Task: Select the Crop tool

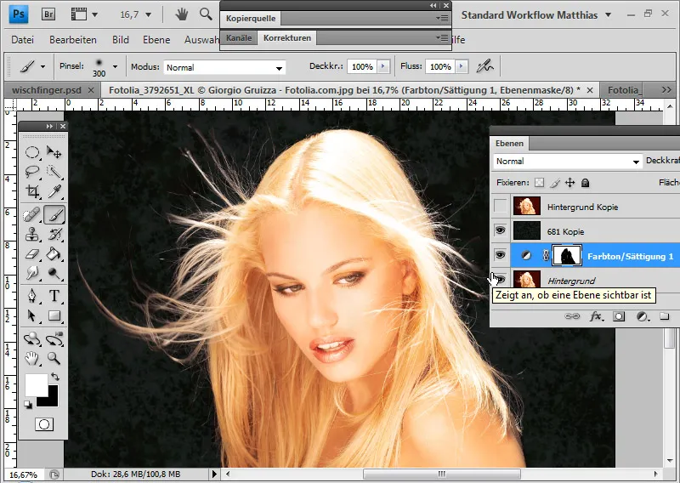Action: click(31, 191)
